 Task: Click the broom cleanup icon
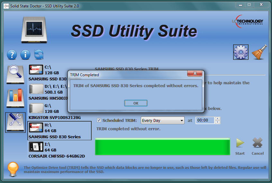point(259,52)
